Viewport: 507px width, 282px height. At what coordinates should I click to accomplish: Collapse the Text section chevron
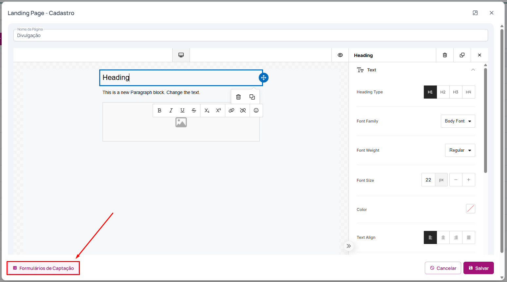coord(473,70)
